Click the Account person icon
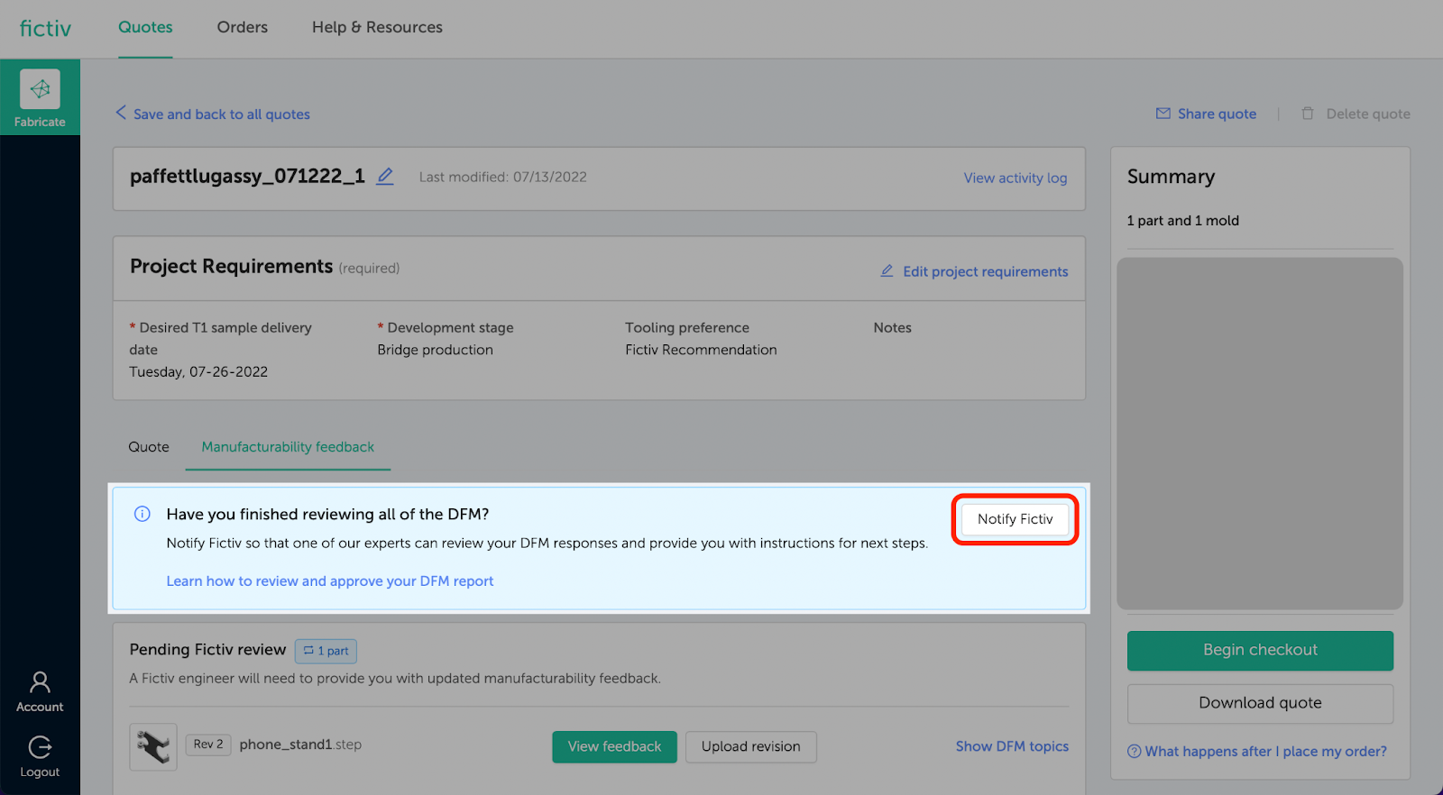1443x795 pixels. [x=40, y=681]
